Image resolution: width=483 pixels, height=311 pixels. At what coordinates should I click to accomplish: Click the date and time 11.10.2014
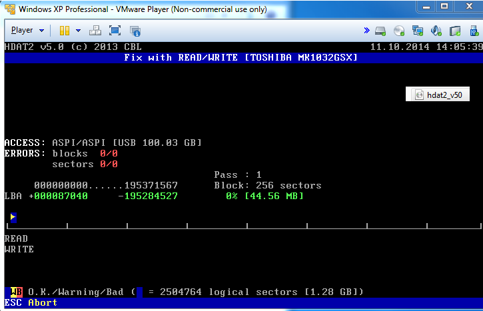tap(426, 47)
